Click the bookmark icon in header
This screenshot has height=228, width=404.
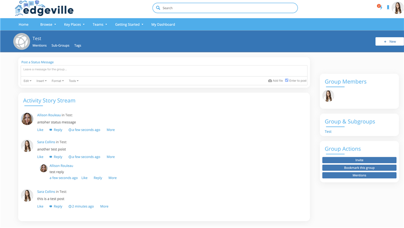coord(388,7)
